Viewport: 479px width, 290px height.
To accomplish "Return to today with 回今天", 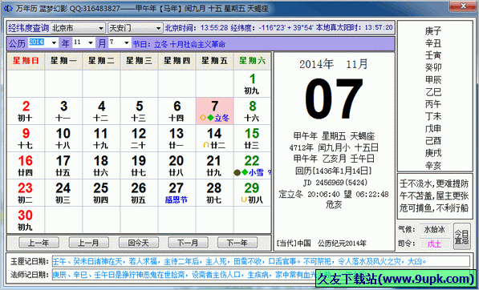I will (x=138, y=243).
